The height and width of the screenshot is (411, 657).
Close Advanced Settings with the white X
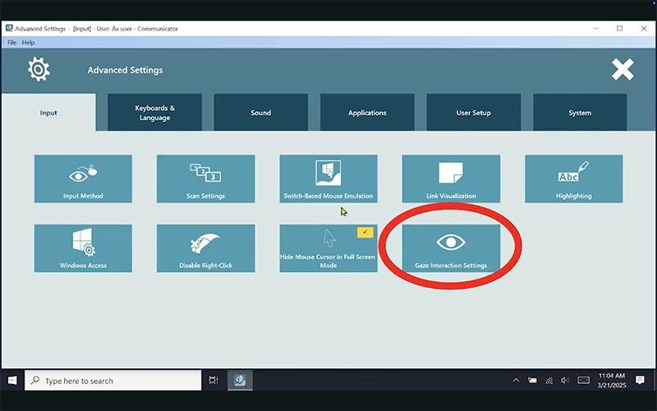(623, 70)
